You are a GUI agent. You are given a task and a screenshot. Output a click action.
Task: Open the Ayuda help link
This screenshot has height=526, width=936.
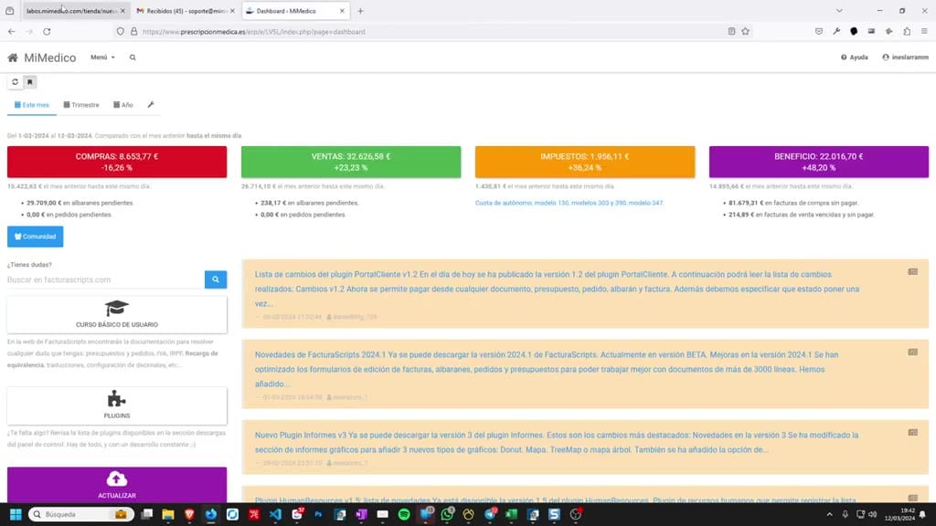pyautogui.click(x=855, y=58)
